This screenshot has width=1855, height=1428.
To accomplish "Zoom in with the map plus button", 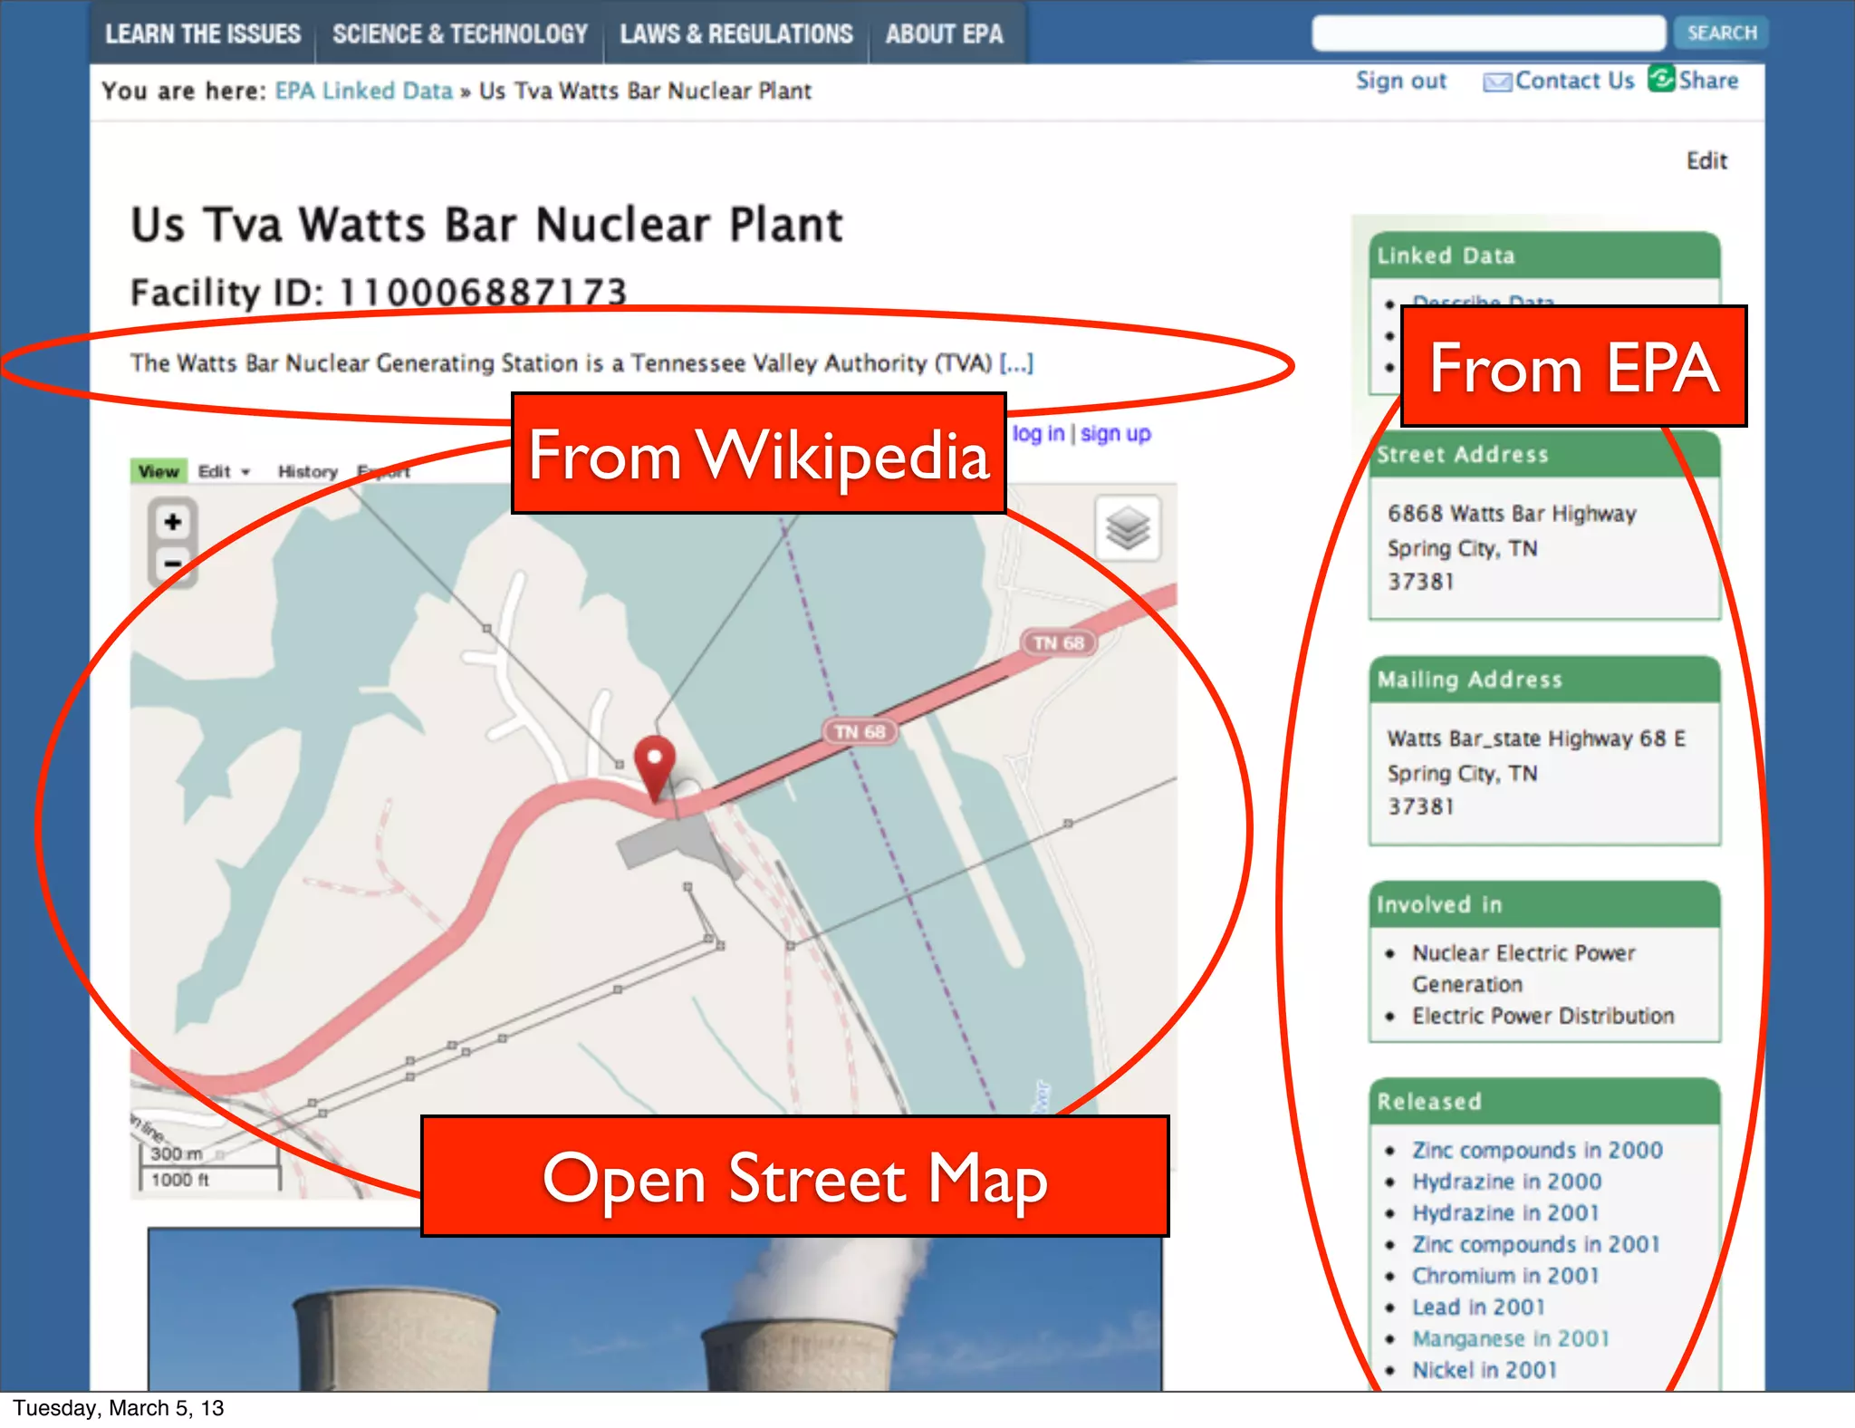I will point(172,522).
